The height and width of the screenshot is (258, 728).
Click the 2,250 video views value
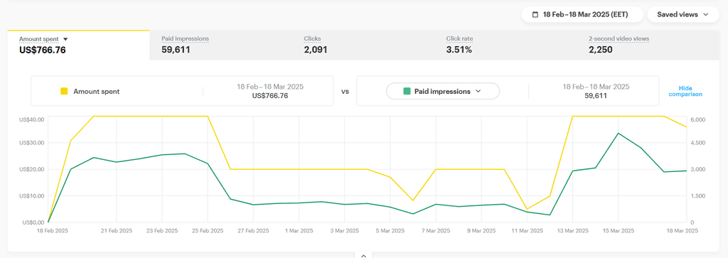coord(600,50)
